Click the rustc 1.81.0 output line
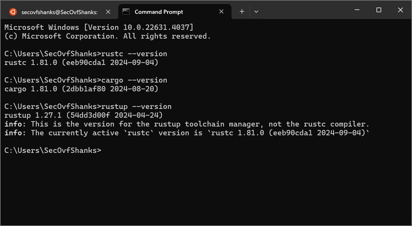This screenshot has width=412, height=226. [x=81, y=62]
